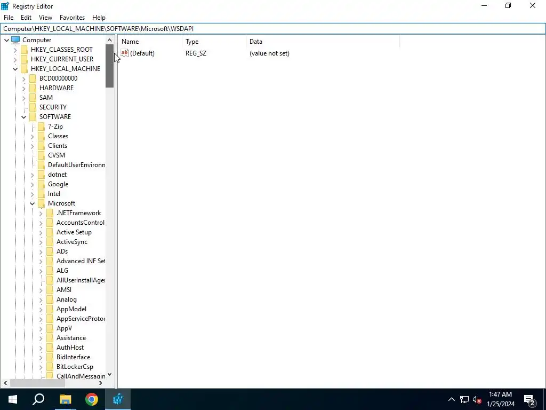Open File Explorer from taskbar

click(x=65, y=399)
